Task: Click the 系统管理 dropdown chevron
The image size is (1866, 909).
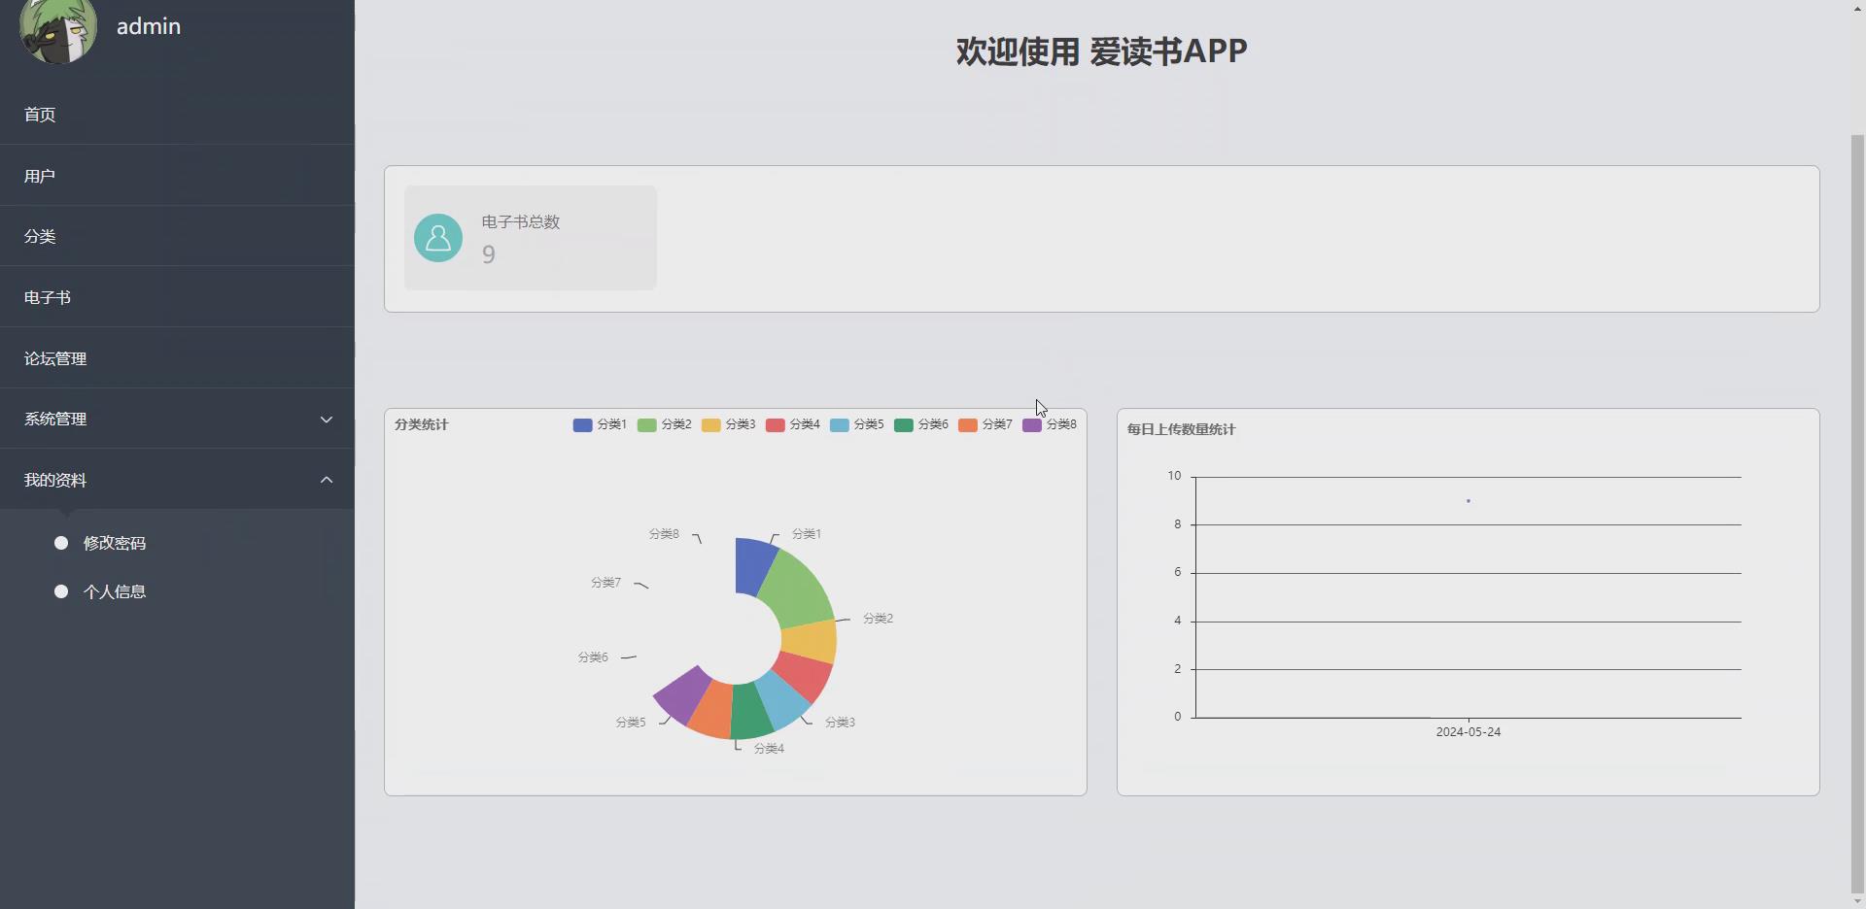Action: click(327, 419)
